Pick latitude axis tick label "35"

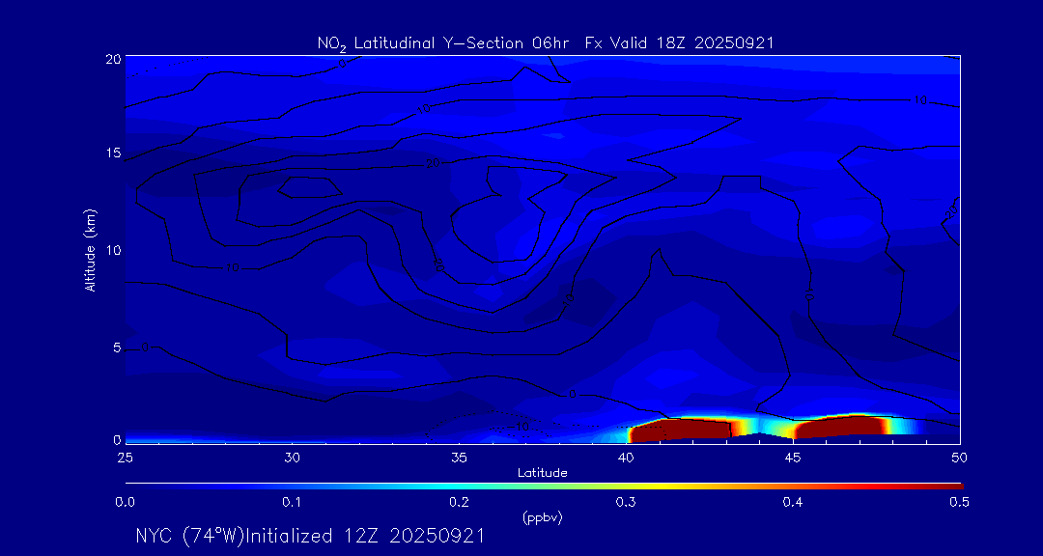[x=459, y=458]
